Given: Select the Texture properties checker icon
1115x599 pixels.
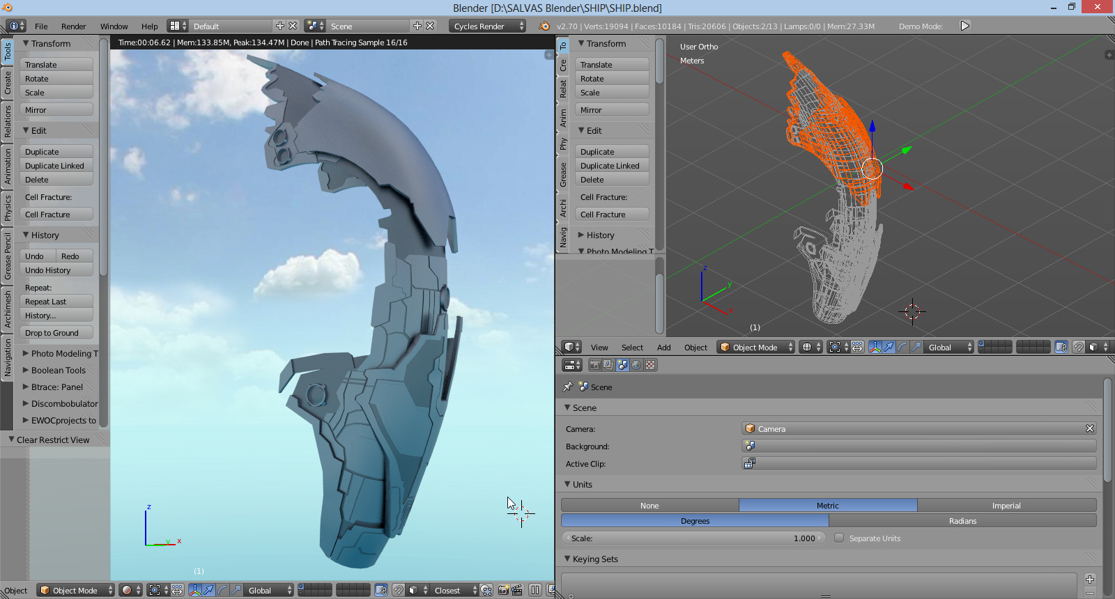Looking at the screenshot, I should (650, 365).
